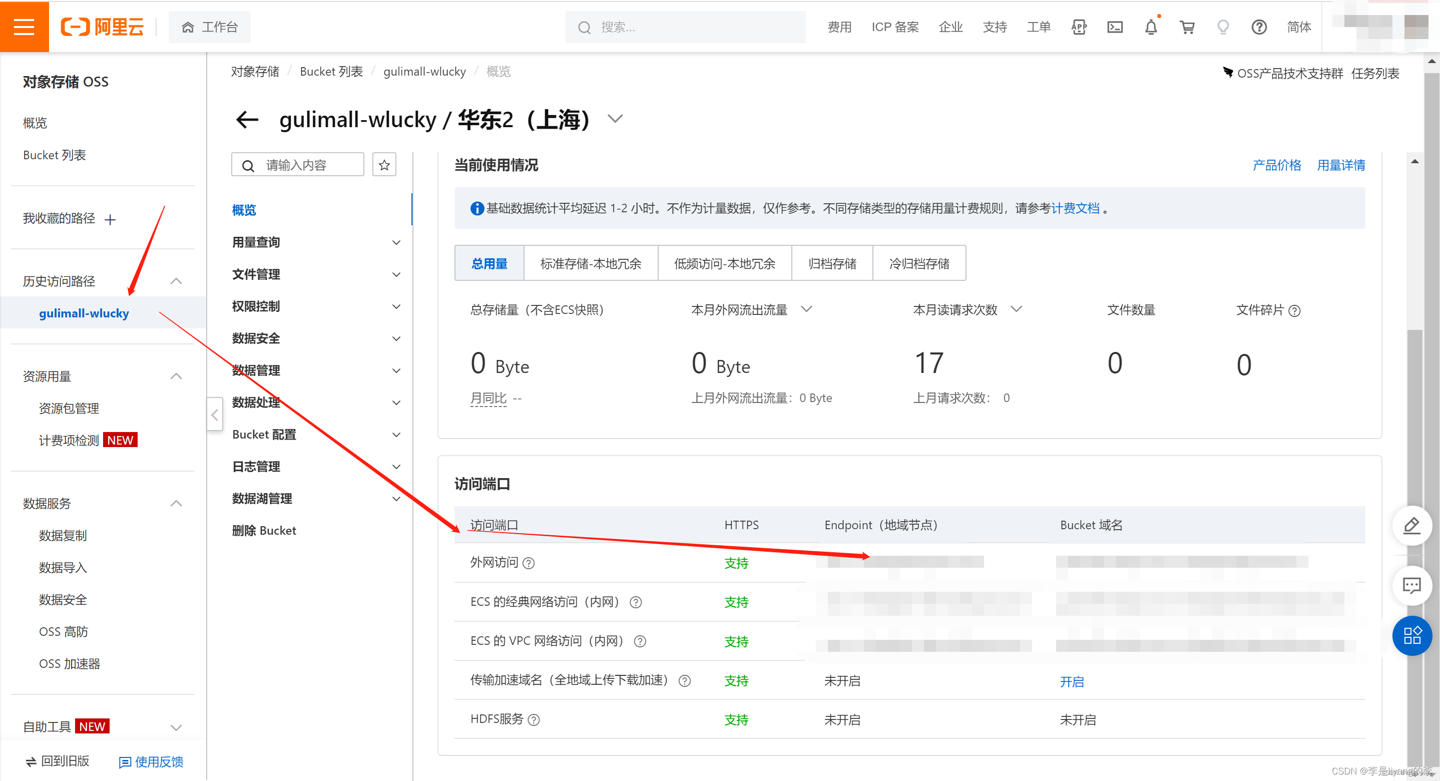Open the help question-mark icon
The height and width of the screenshot is (781, 1440).
[1258, 27]
